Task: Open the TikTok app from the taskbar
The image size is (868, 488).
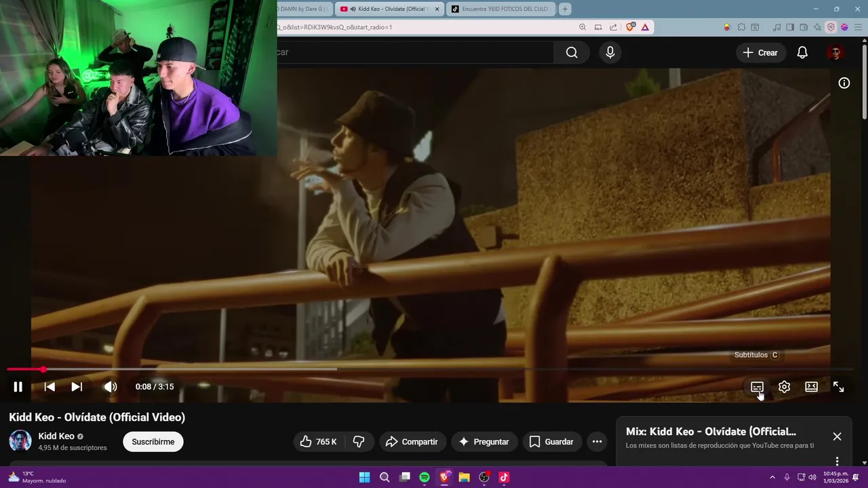Action: pos(504,477)
